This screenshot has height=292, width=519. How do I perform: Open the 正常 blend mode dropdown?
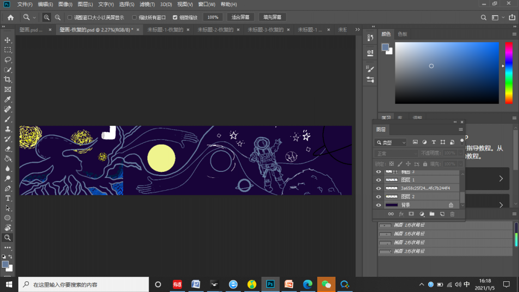point(396,153)
